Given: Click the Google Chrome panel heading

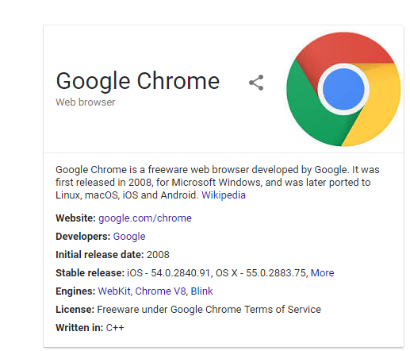Looking at the screenshot, I should pos(138,81).
